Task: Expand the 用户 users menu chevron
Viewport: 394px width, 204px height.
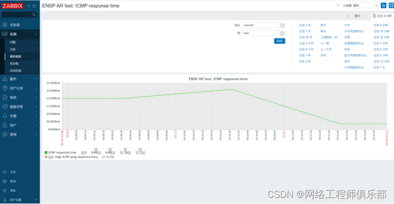Action: (35, 125)
